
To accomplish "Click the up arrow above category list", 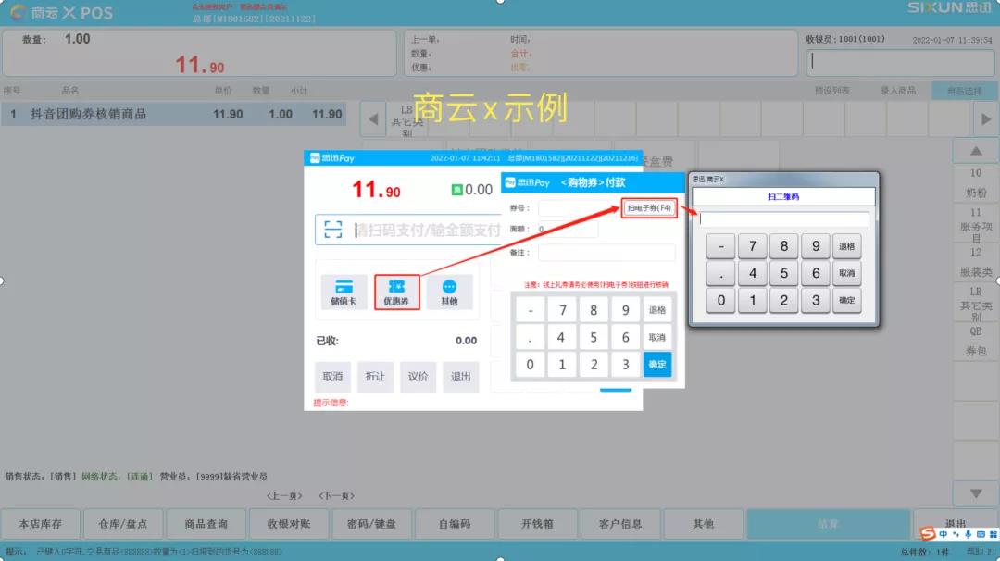I will coord(977,151).
